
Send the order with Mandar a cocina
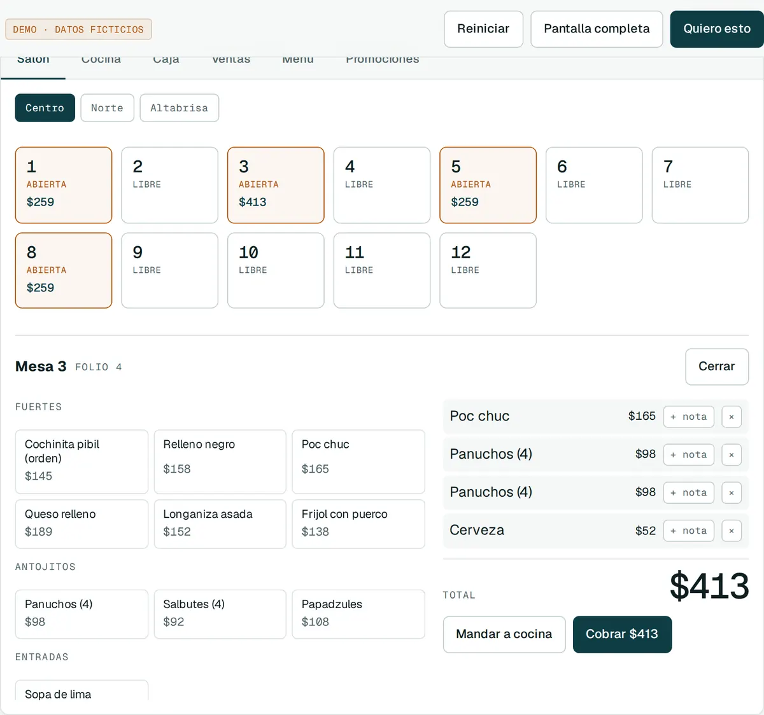[x=504, y=634]
